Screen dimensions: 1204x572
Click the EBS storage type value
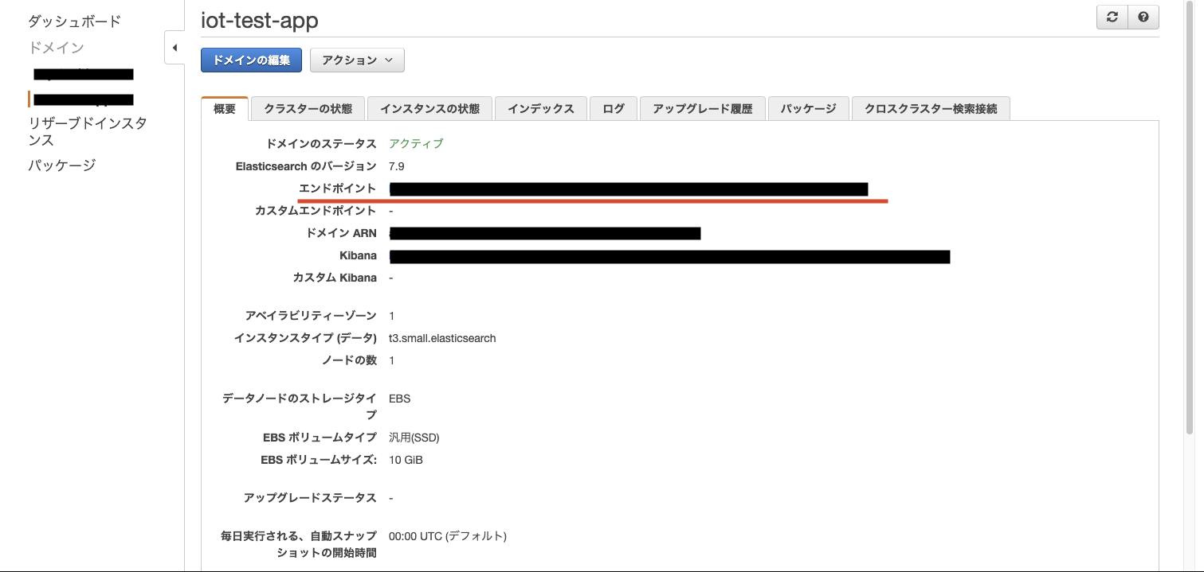pos(400,399)
